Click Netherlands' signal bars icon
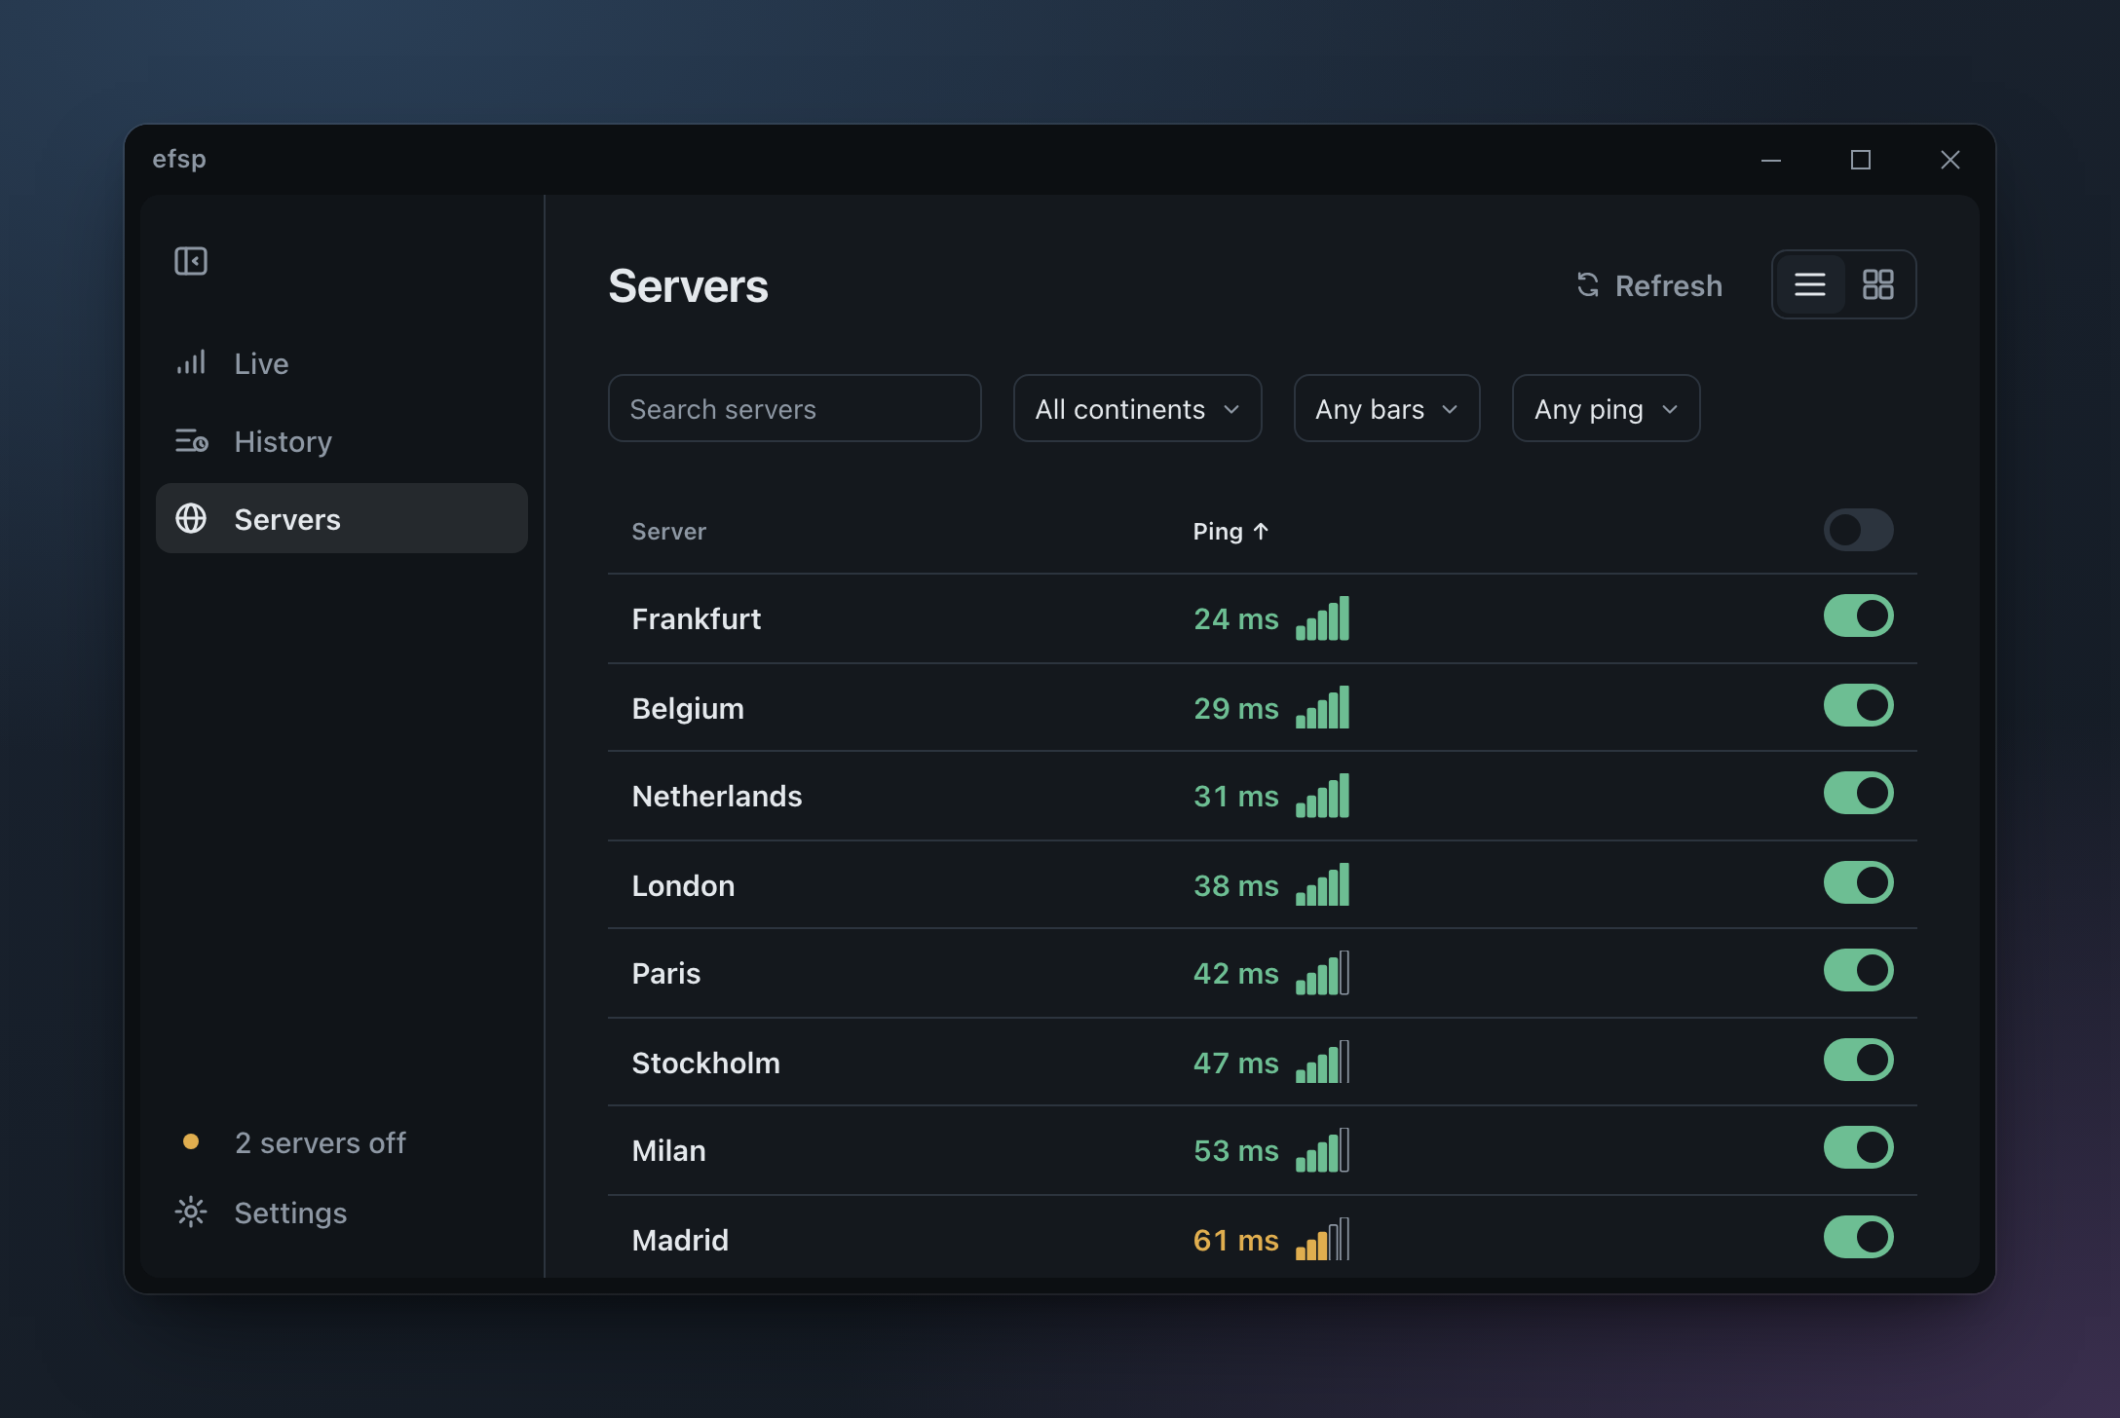 pyautogui.click(x=1322, y=795)
